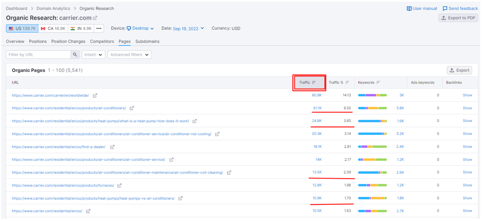Click the 3K keywords value
482x221 pixels.
(x=401, y=95)
